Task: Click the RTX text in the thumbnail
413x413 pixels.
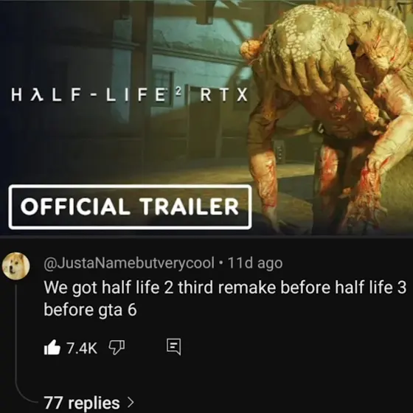Action: (x=224, y=95)
